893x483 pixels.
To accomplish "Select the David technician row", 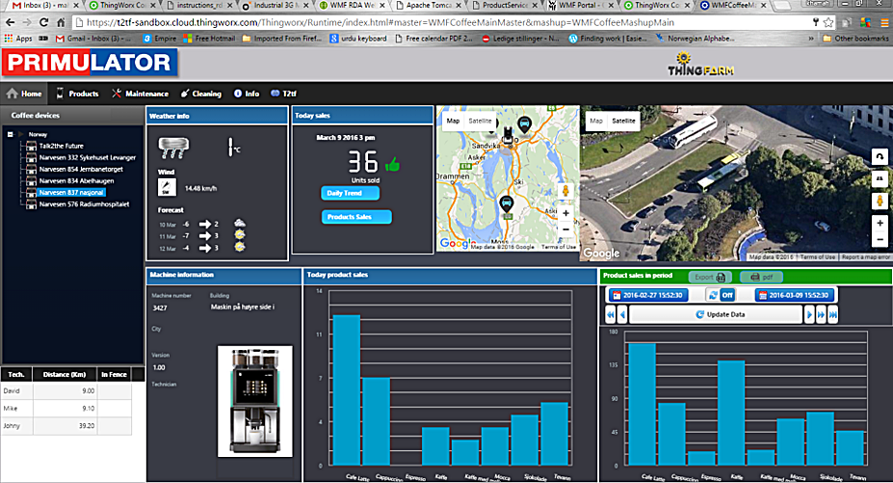I will tap(66, 391).
